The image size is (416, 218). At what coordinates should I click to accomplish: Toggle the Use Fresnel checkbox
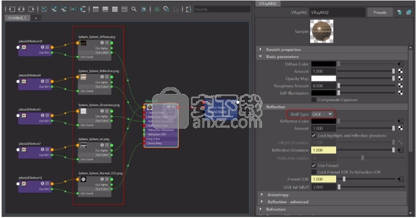pyautogui.click(x=314, y=166)
